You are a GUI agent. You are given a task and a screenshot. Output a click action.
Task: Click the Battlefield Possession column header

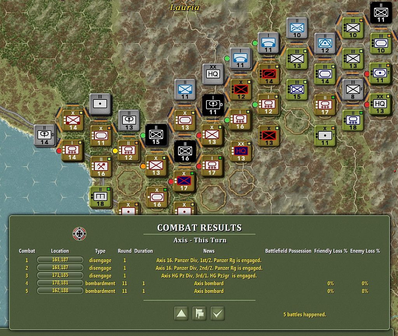click(288, 251)
